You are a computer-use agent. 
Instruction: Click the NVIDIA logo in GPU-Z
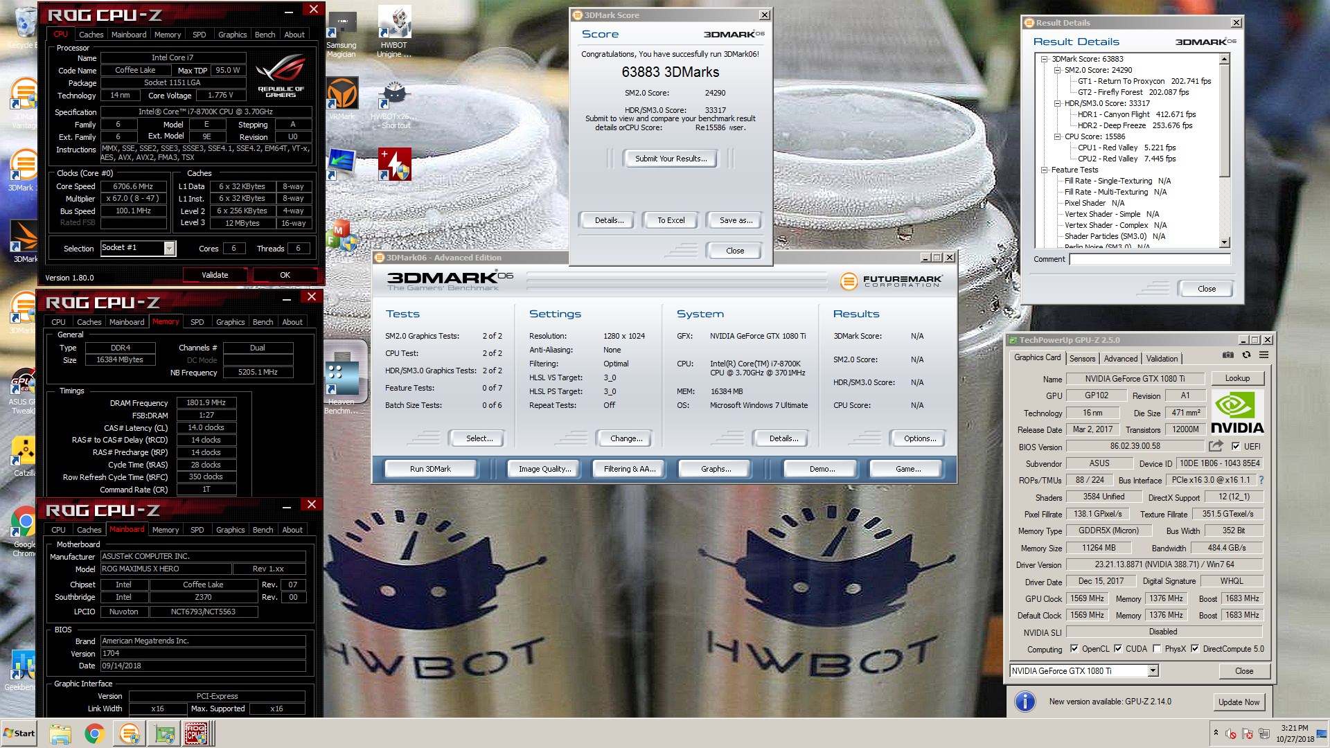tap(1237, 411)
